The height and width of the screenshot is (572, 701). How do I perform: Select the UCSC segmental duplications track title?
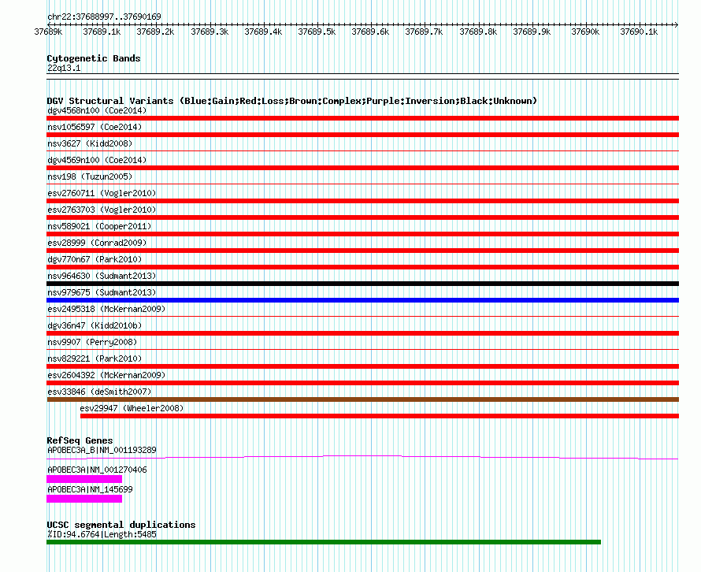tap(121, 525)
